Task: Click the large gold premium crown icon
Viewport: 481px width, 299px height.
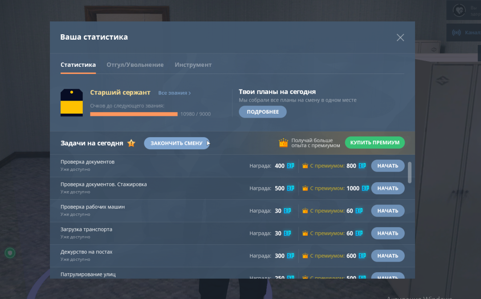Action: point(283,143)
